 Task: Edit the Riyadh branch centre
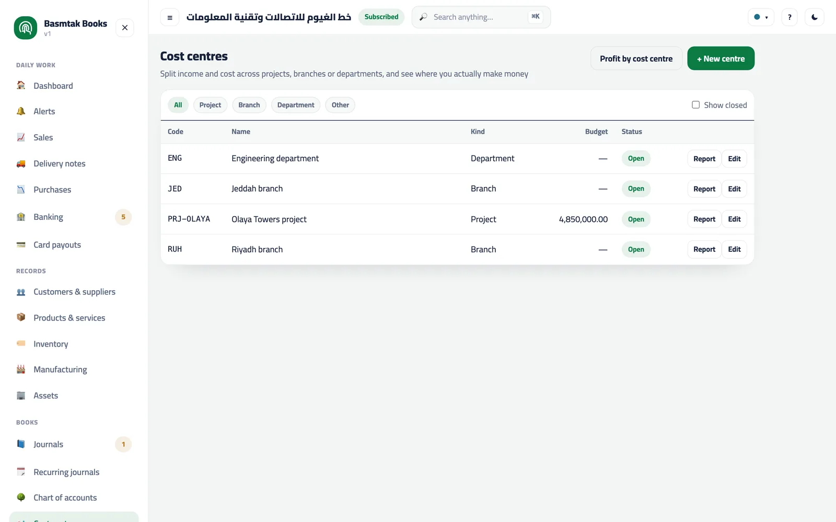click(x=734, y=250)
